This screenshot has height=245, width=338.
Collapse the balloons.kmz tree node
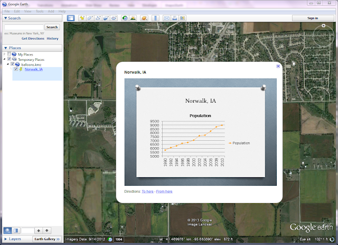coord(8,64)
